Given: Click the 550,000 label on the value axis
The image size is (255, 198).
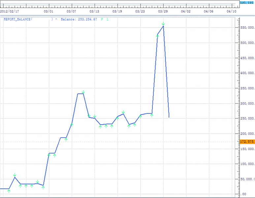Looking at the screenshot, I should [x=247, y=28].
